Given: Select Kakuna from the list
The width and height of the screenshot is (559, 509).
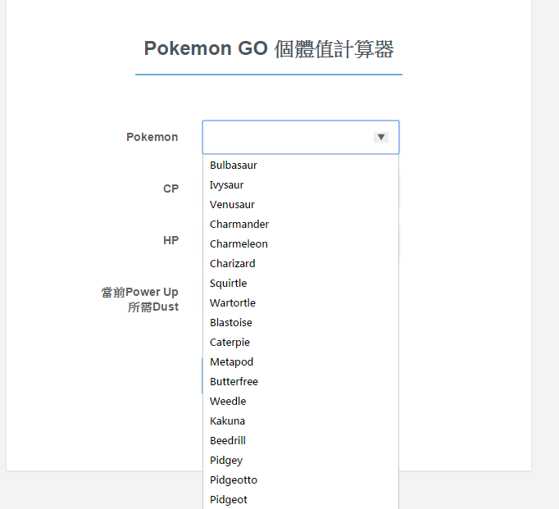Looking at the screenshot, I should (x=228, y=421).
